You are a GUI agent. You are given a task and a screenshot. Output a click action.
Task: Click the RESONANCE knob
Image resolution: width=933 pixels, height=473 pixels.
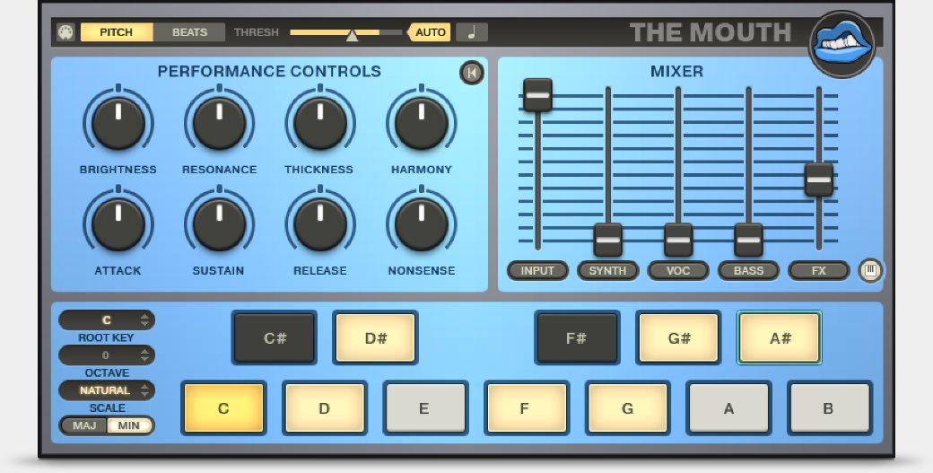coord(220,123)
